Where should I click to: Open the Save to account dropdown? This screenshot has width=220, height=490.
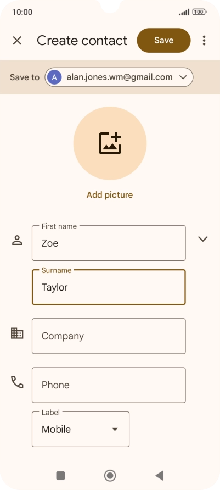[x=119, y=77]
